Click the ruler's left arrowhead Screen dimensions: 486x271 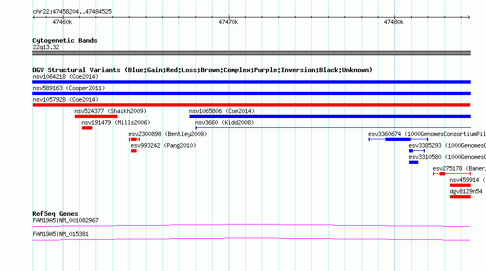tap(34, 17)
